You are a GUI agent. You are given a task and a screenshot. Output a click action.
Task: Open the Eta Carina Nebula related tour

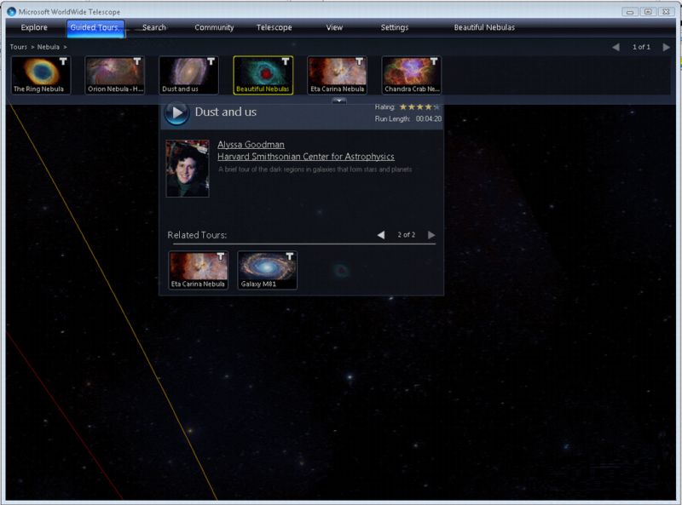tap(199, 270)
